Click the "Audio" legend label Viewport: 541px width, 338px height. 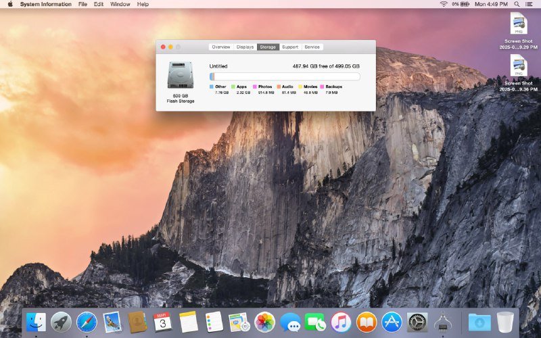(288, 87)
